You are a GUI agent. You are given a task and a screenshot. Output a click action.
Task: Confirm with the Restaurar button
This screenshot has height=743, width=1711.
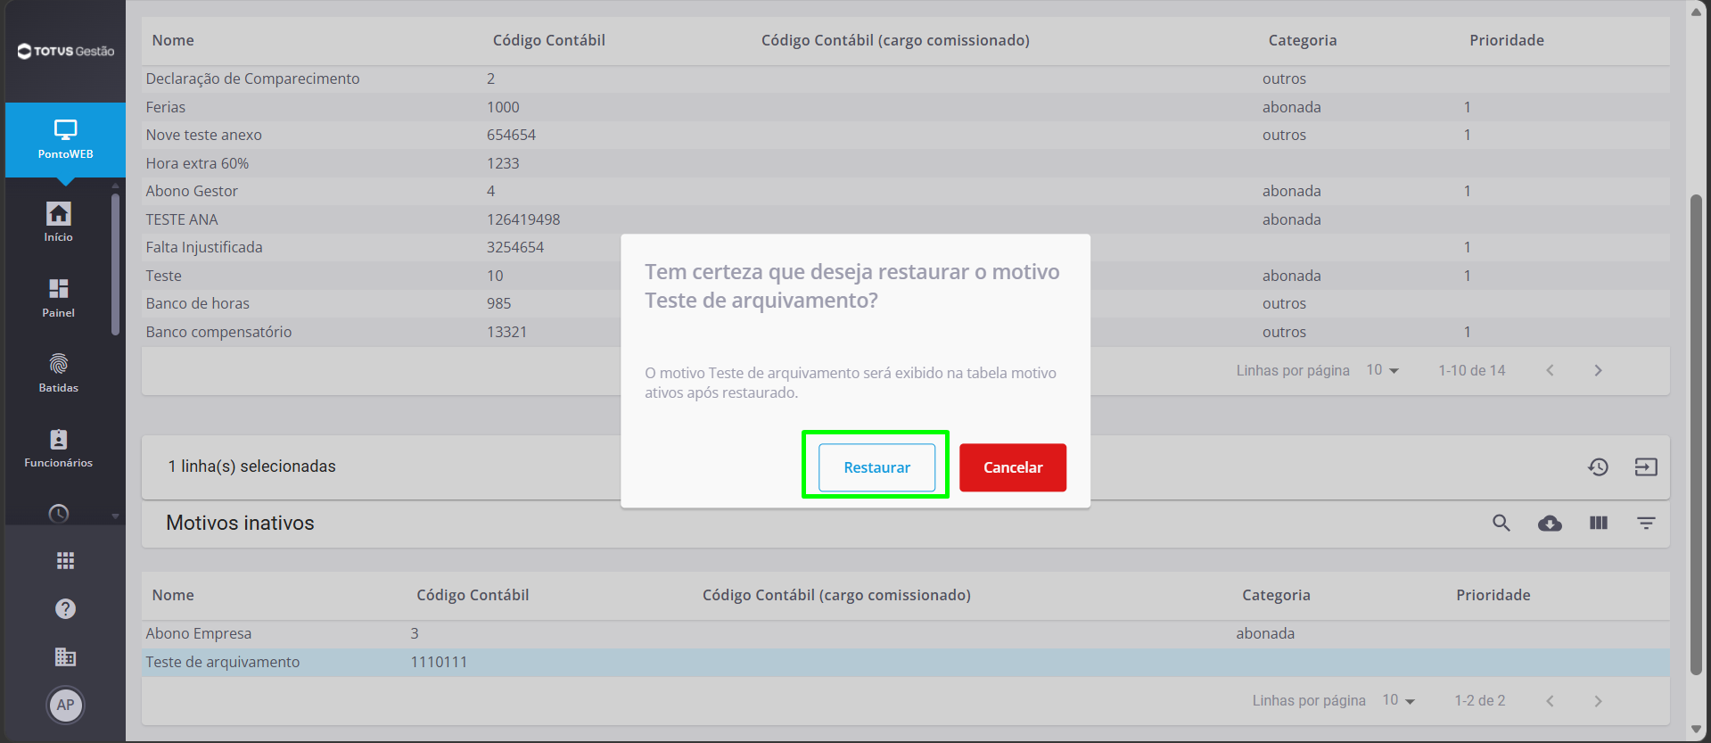coord(876,467)
